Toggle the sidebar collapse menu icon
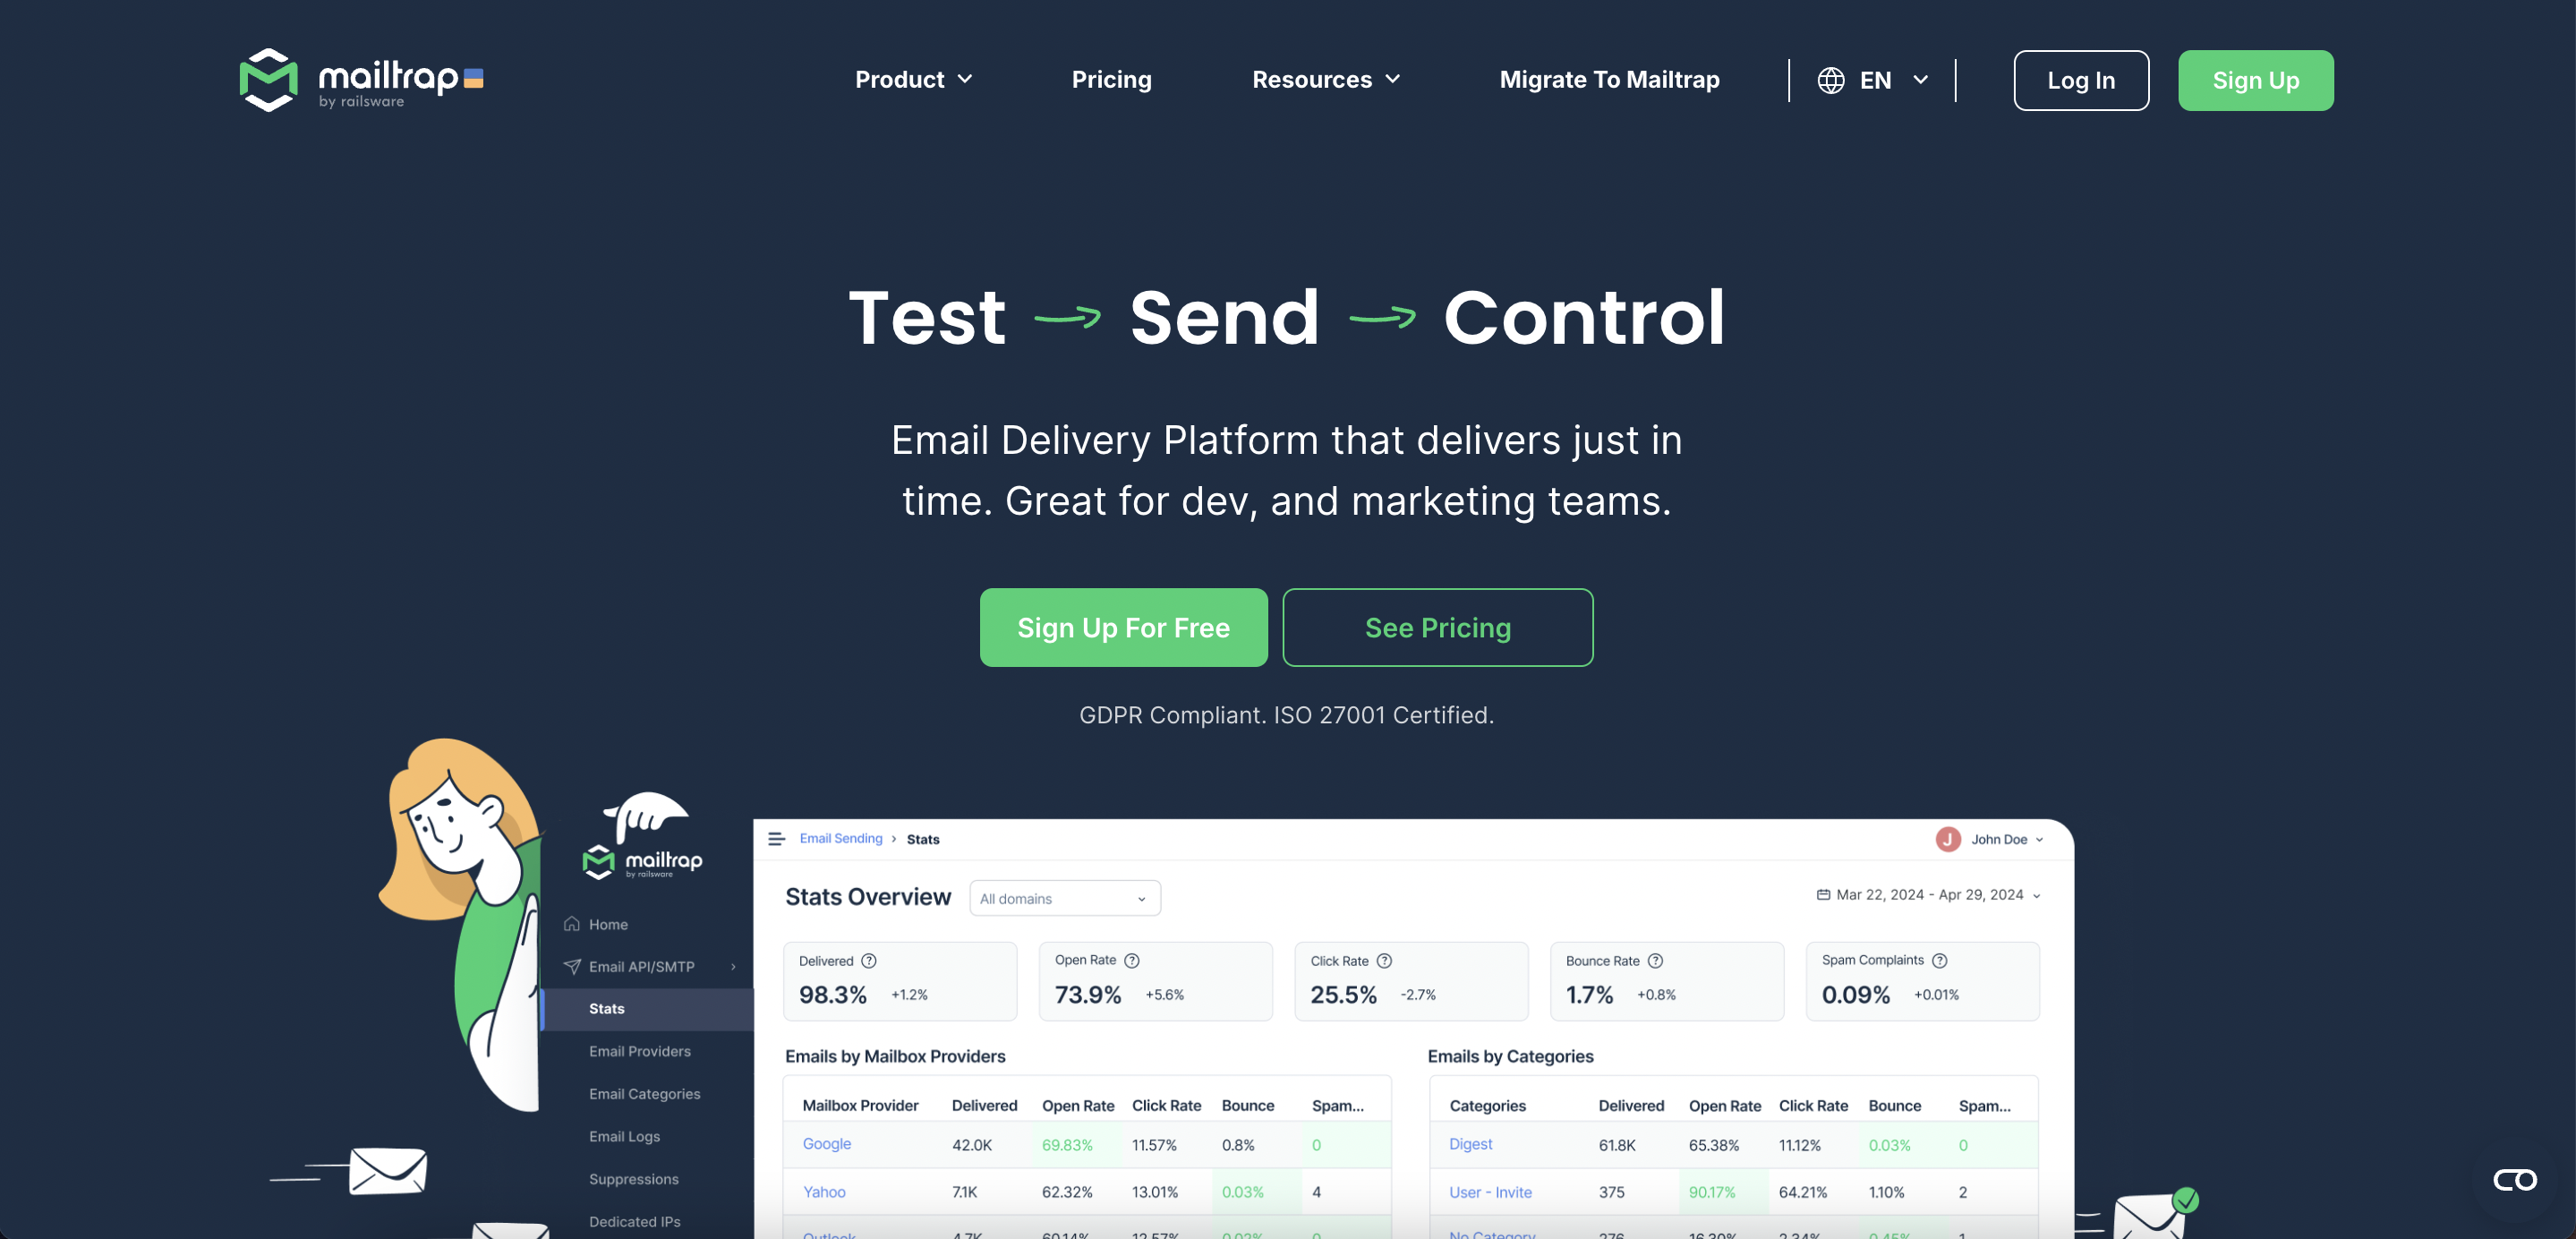 pos(777,838)
